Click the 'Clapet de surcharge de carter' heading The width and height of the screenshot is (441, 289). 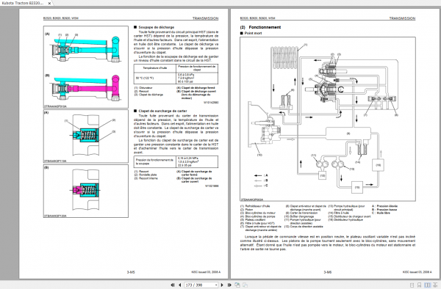coord(162,111)
